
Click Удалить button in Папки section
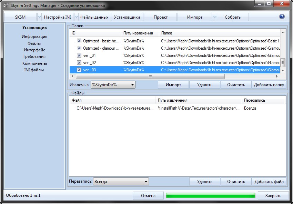[205, 85]
